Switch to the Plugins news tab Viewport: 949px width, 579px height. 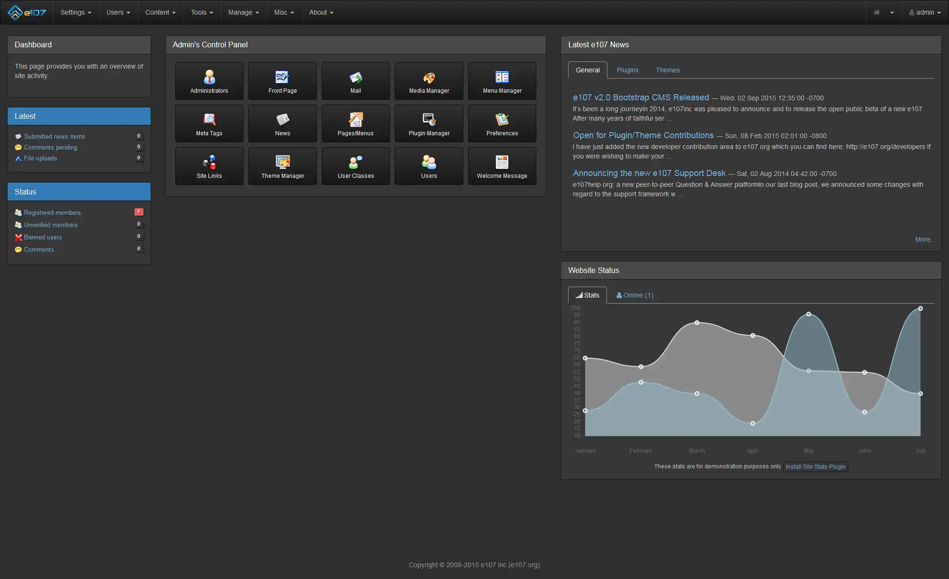coord(627,70)
